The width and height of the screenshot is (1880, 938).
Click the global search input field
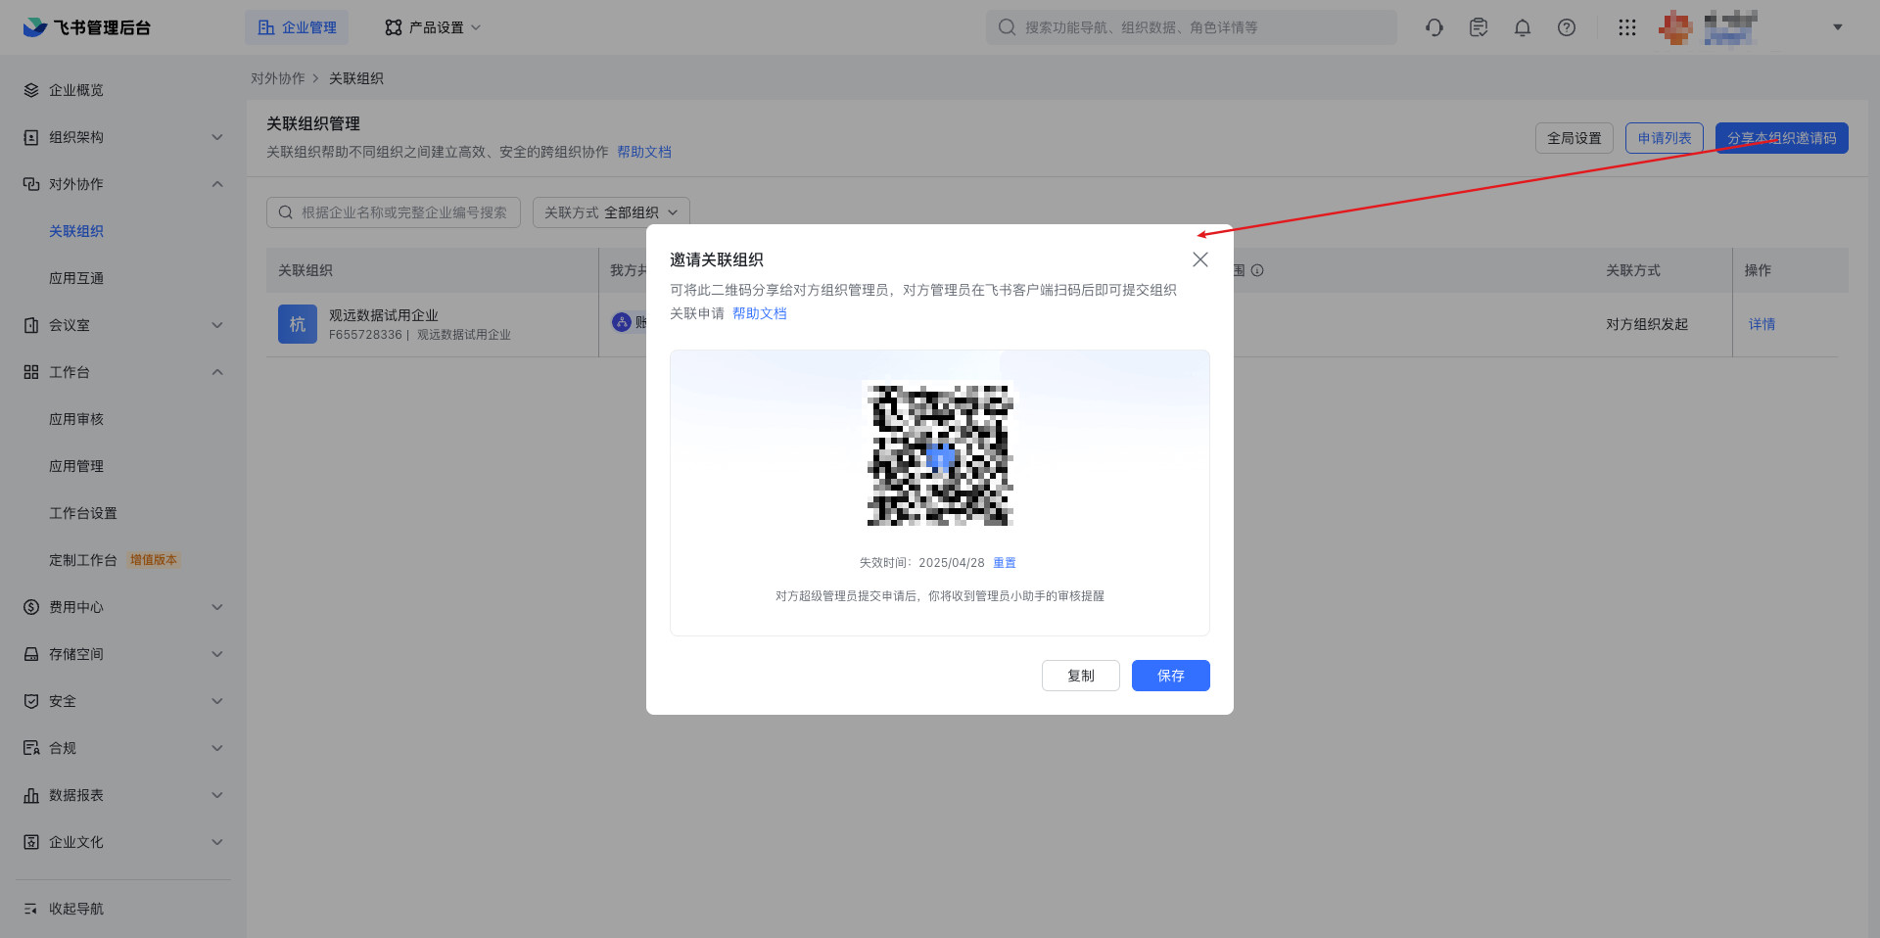1191,27
